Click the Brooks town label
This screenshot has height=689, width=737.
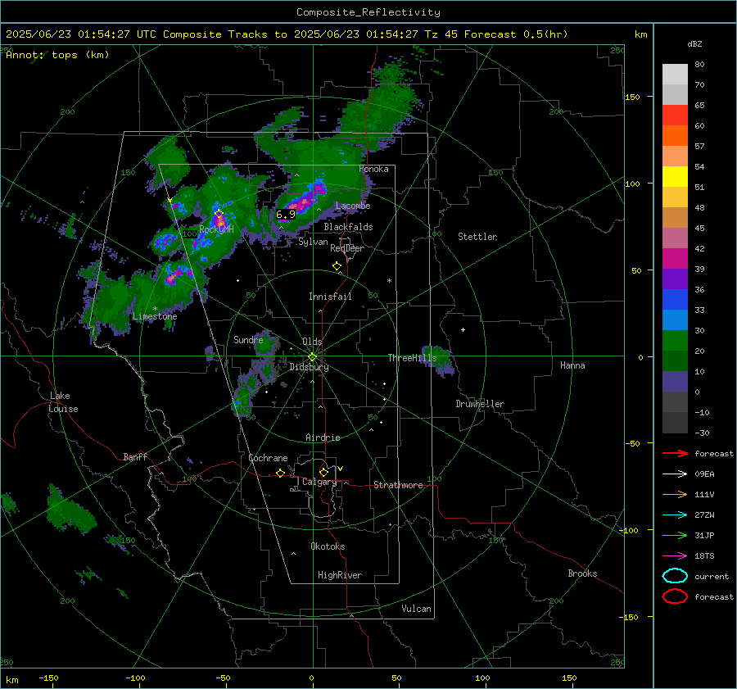582,573
